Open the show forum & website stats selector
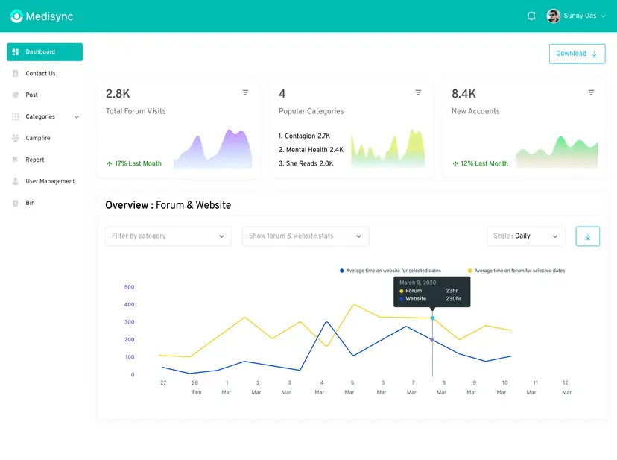Viewport: 617px width, 460px height. 305,236
